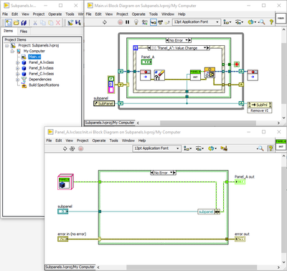Open 'Panel_A': Value Change event selector

coord(179,48)
